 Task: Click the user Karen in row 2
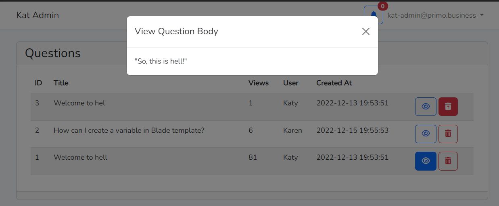click(292, 130)
